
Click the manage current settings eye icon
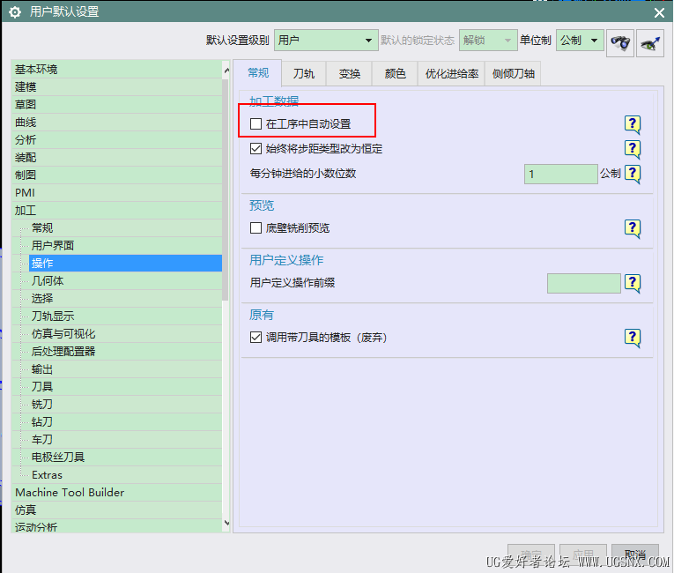(x=650, y=42)
